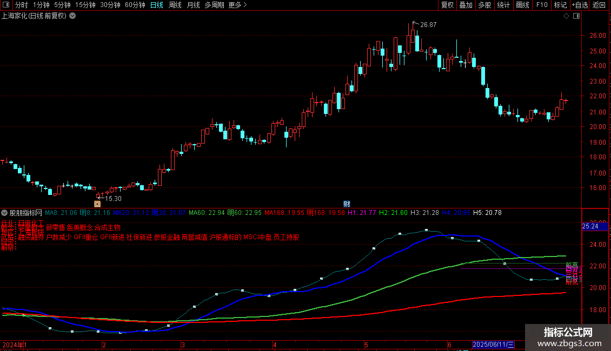Expand the 股朋指标网 indicator dropdown

coord(4,213)
